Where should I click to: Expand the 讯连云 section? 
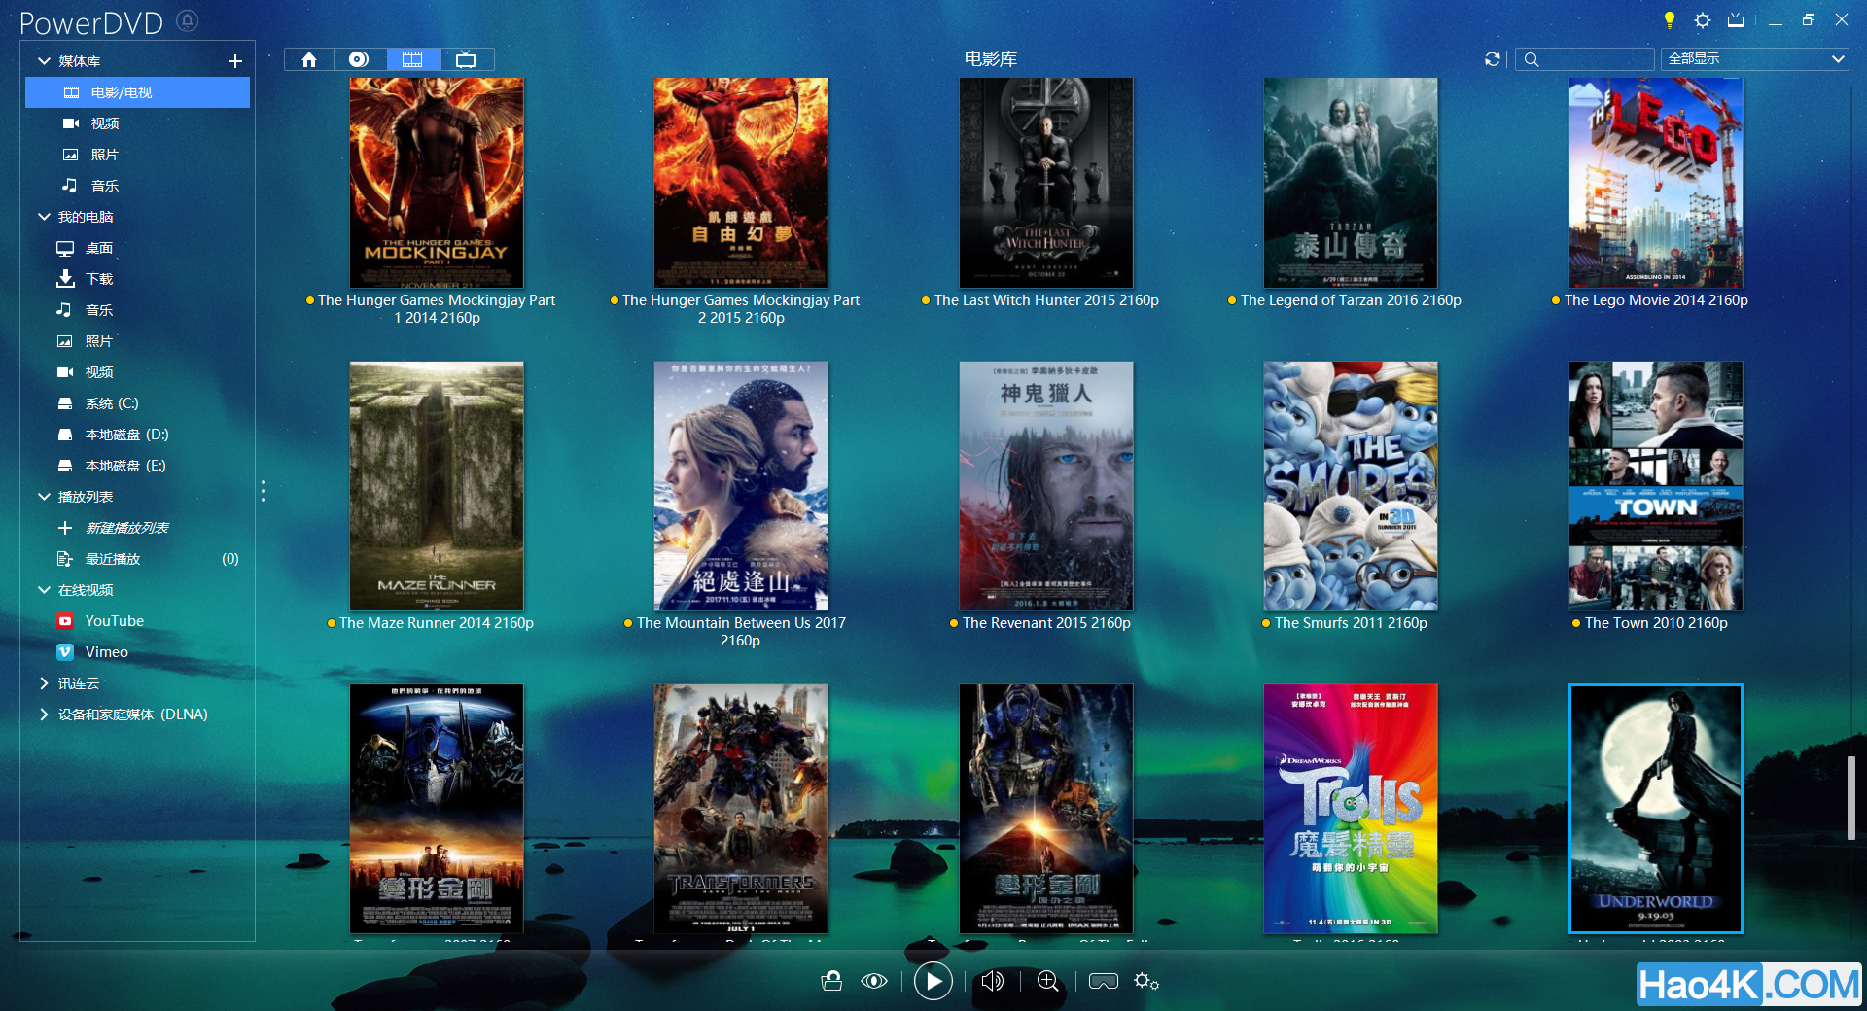[44, 683]
